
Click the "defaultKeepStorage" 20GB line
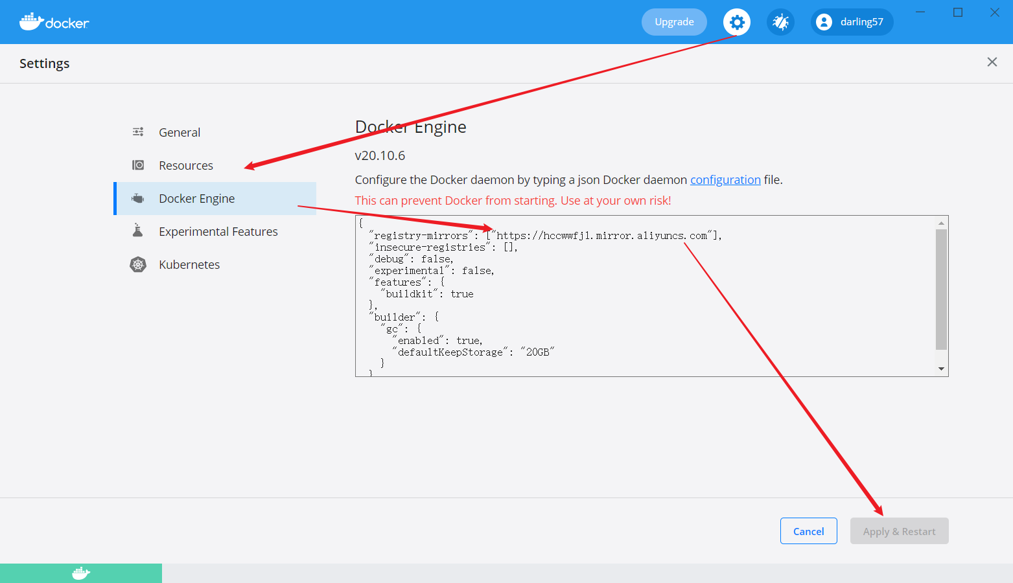pos(473,352)
